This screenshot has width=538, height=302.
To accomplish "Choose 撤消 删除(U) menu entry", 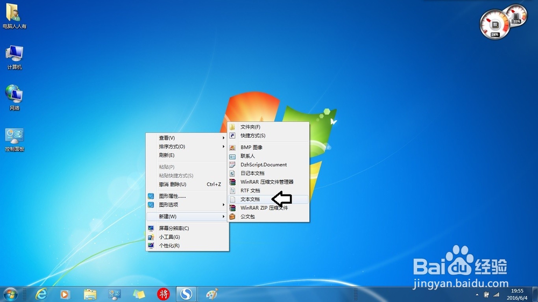I will (x=187, y=184).
